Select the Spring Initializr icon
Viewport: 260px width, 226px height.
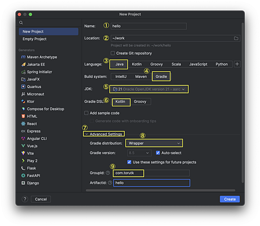pyautogui.click(x=23, y=72)
